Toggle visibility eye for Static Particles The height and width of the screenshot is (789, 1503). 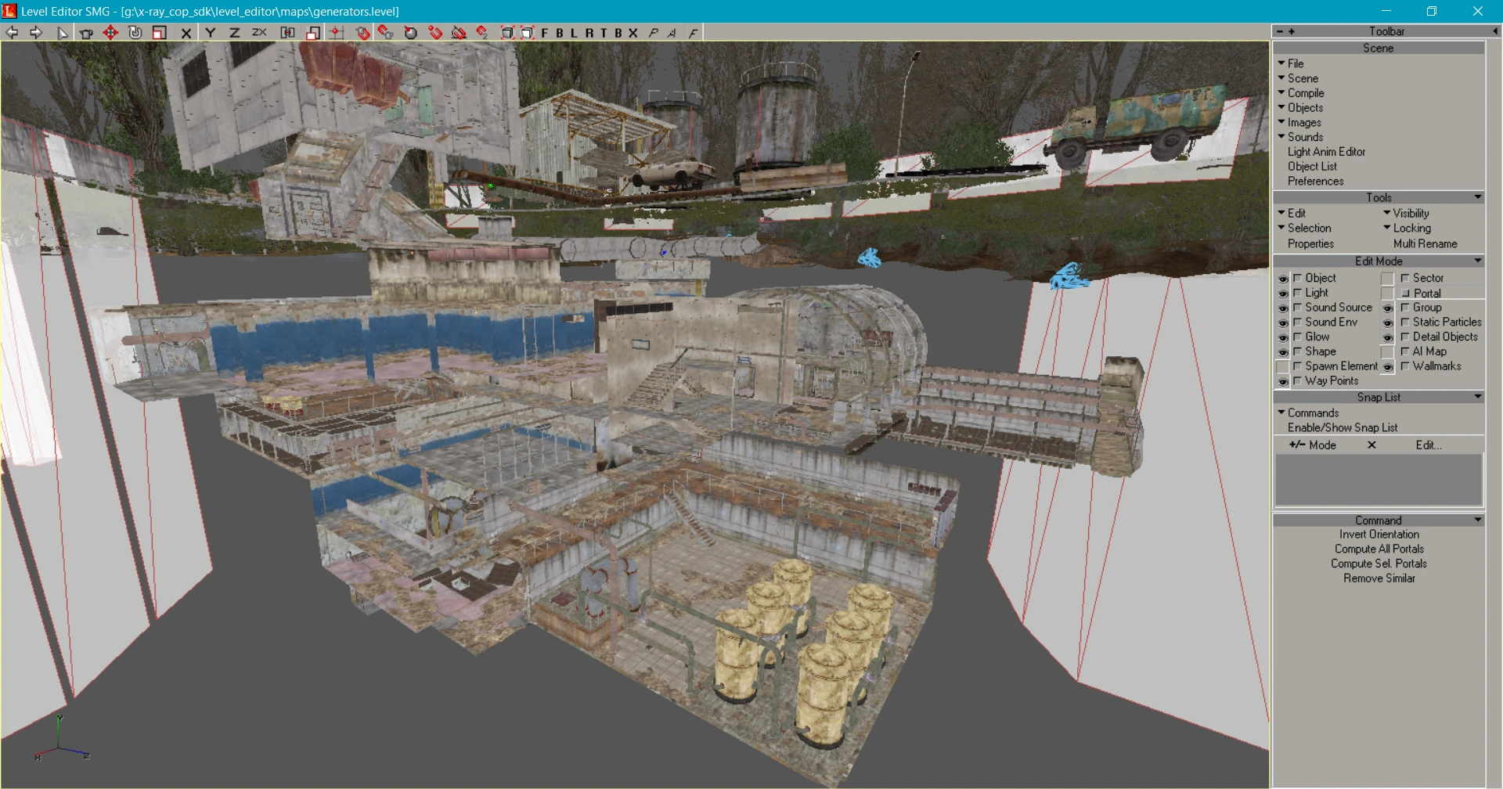[1387, 322]
